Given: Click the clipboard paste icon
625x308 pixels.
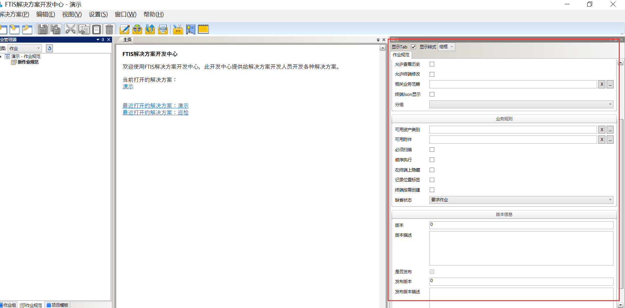Looking at the screenshot, I should click(x=97, y=29).
